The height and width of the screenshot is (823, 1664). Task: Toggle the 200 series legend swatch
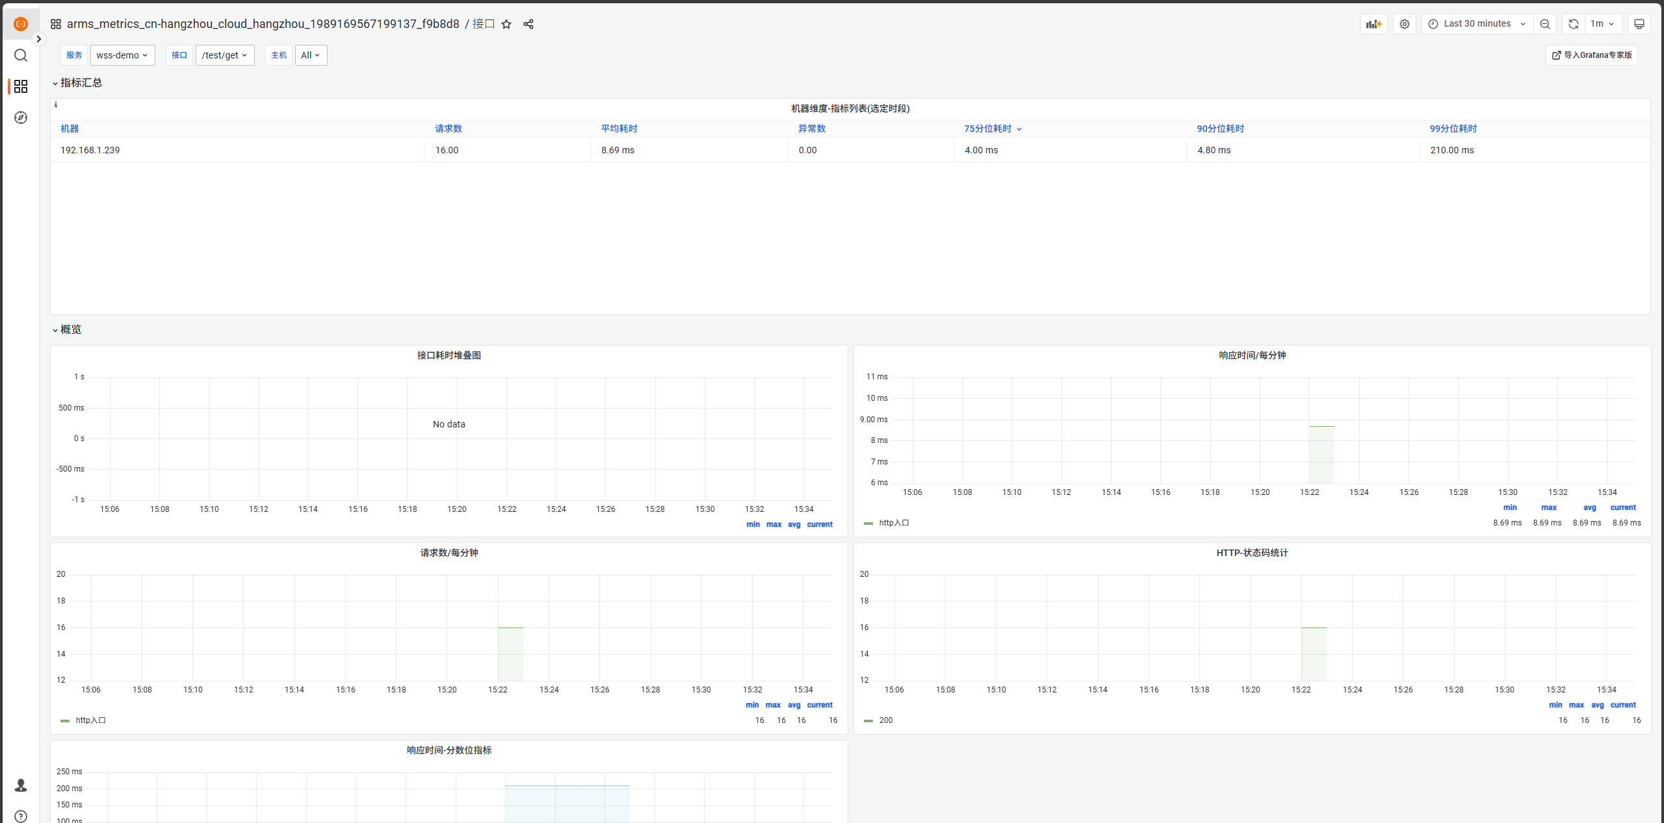pos(868,720)
